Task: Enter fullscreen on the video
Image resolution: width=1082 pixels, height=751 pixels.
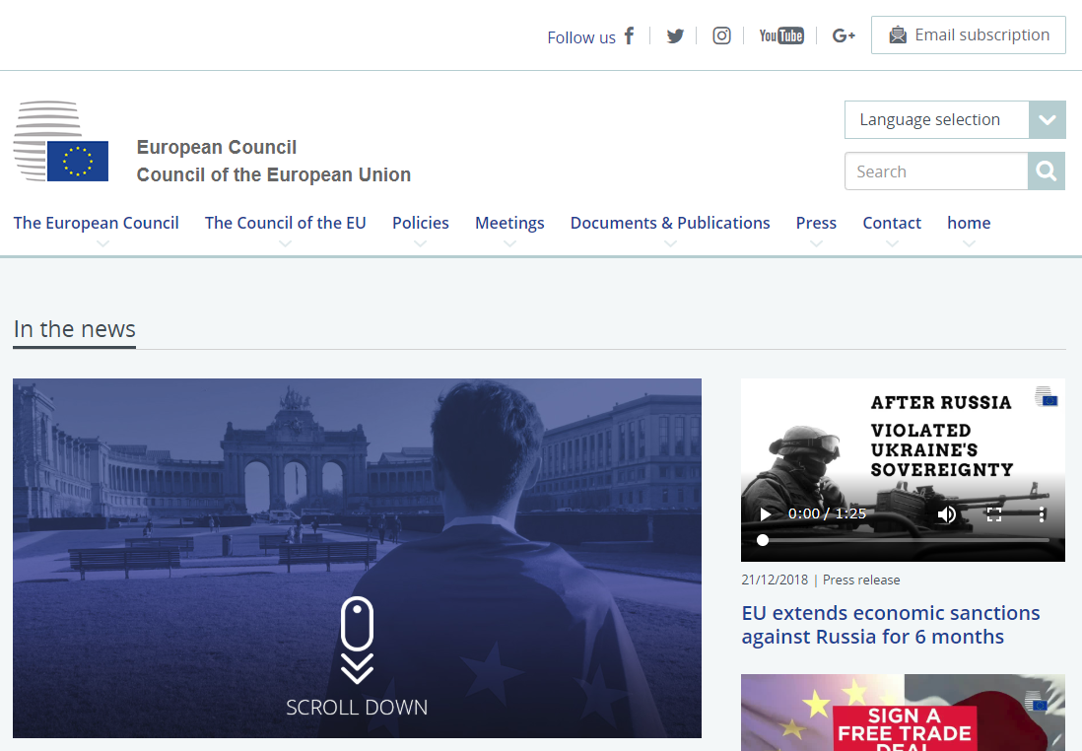Action: [993, 514]
